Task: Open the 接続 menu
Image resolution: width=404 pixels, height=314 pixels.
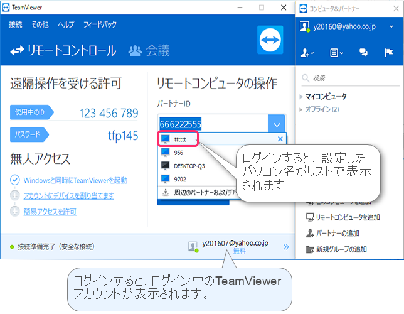Action: tap(16, 24)
